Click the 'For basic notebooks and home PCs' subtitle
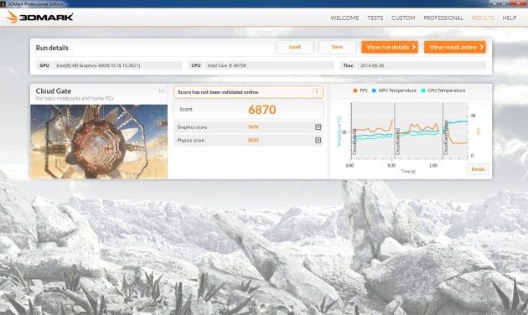528x315 pixels. click(x=75, y=99)
